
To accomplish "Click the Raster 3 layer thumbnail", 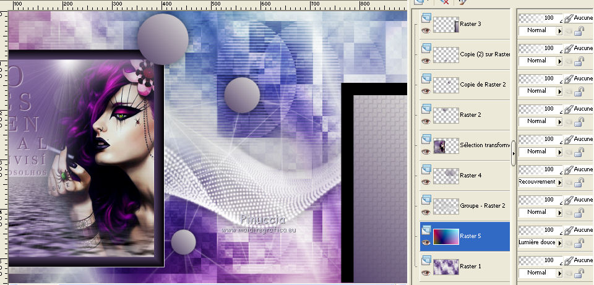I will click(446, 25).
